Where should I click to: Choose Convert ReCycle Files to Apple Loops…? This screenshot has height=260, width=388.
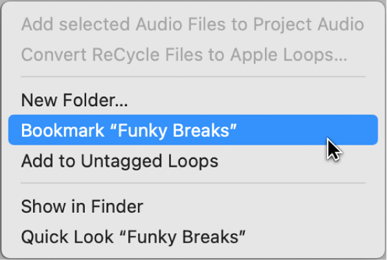tap(193, 54)
